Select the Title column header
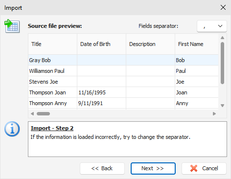Screen dimensions: 231x179 (x=52, y=44)
